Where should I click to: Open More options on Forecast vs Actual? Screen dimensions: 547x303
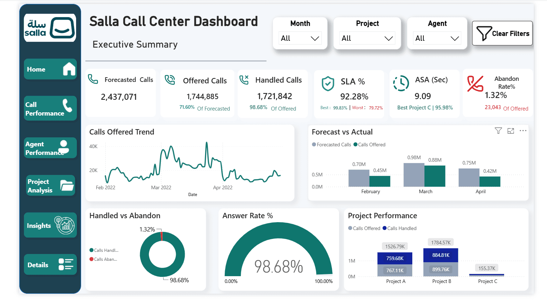pyautogui.click(x=523, y=131)
